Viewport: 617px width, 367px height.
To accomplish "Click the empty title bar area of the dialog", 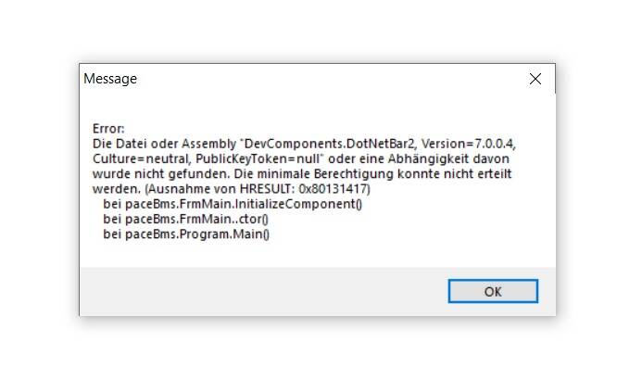I will click(331, 79).
